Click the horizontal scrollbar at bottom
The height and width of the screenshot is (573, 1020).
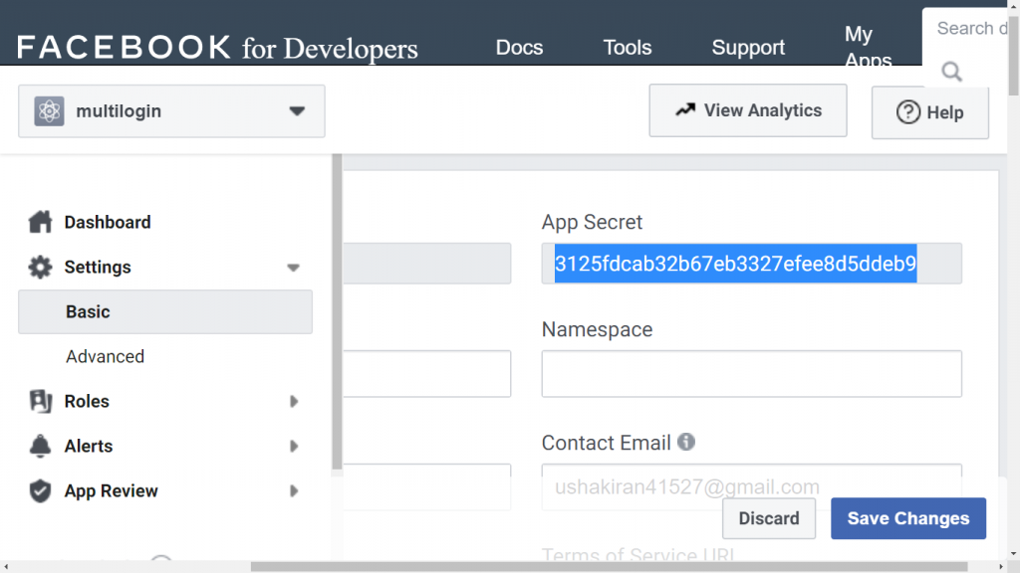(609, 566)
